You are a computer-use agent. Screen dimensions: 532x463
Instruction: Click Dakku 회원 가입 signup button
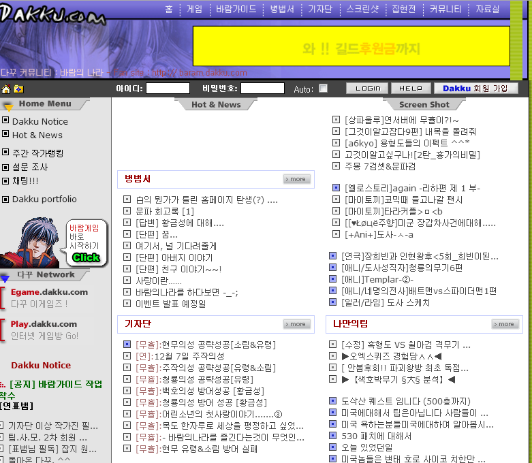475,89
